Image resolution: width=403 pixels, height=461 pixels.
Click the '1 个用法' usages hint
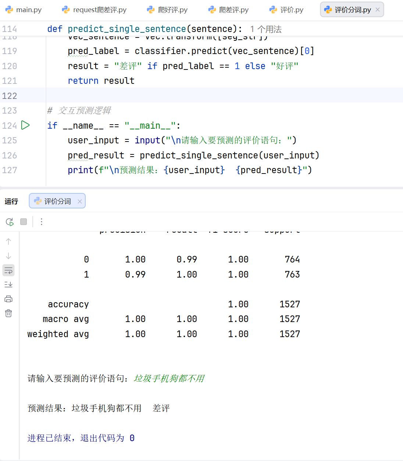pos(266,29)
